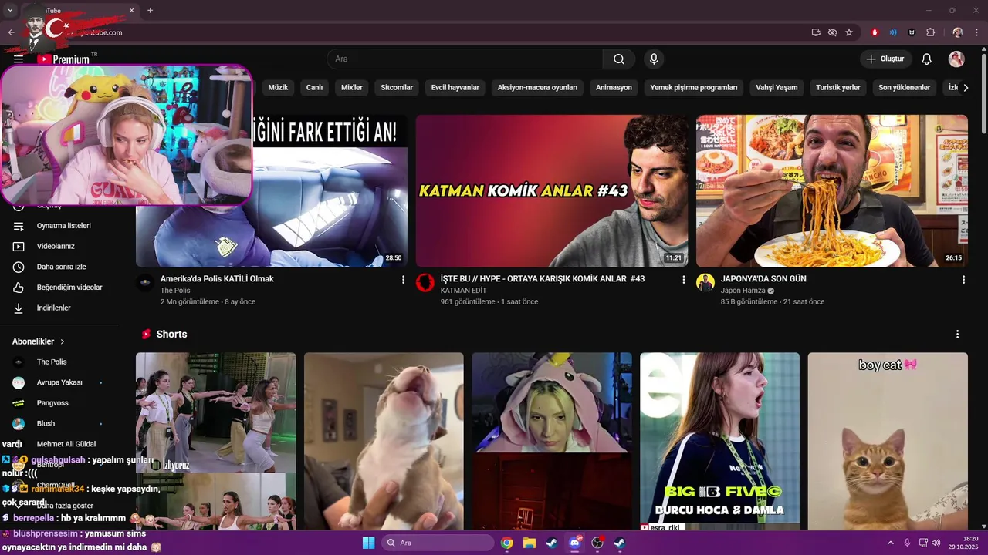Open the notifications bell
The height and width of the screenshot is (555, 988).
pyautogui.click(x=927, y=59)
